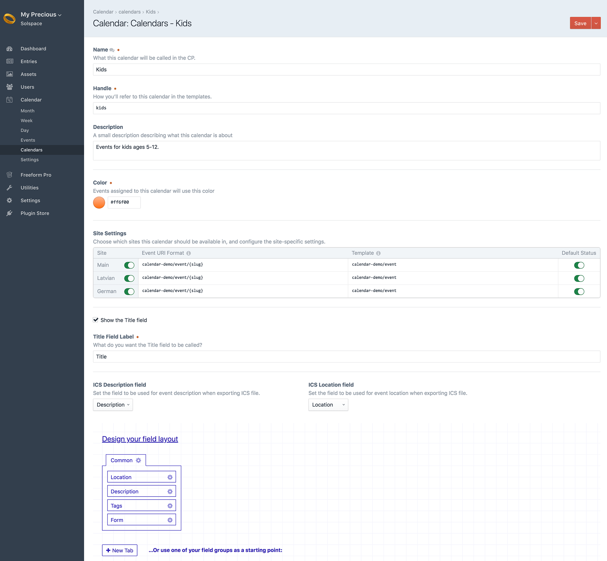Click the Utilities icon in sidebar
The width and height of the screenshot is (607, 561).
10,187
